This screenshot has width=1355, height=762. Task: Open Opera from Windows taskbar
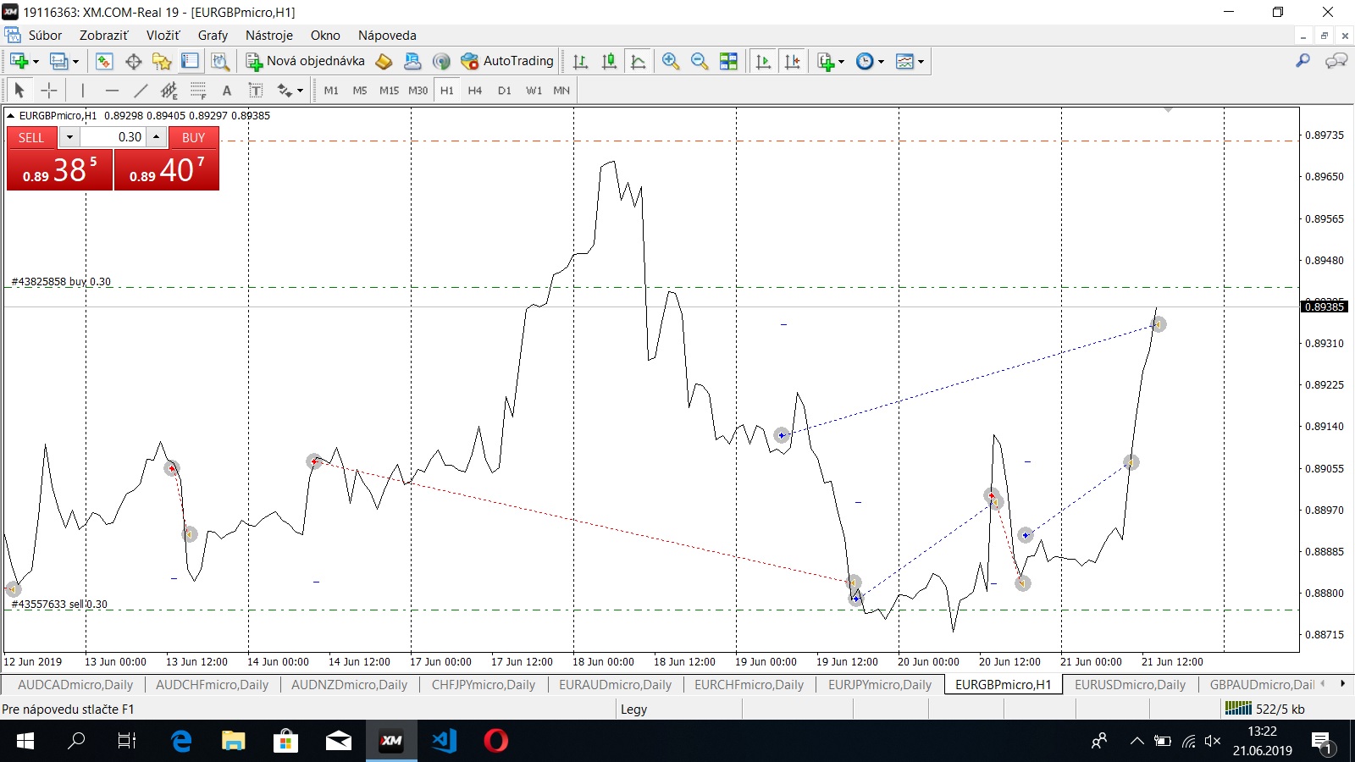(x=496, y=741)
